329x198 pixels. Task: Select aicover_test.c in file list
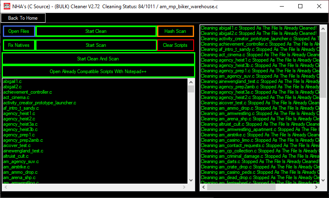pyautogui.click(x=17, y=146)
